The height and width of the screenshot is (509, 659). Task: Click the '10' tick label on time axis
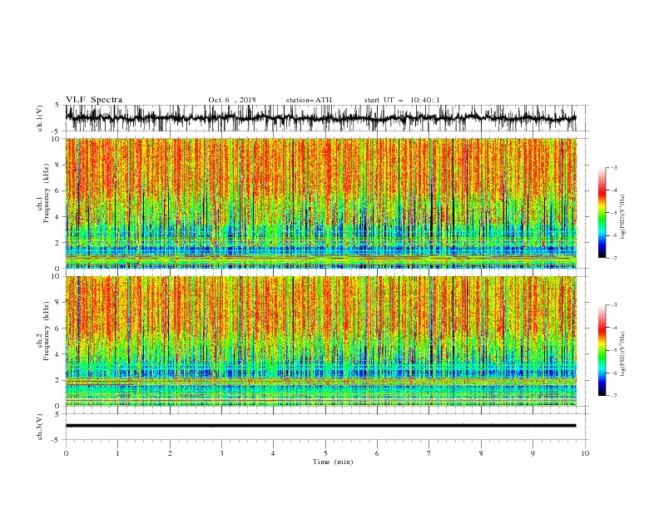585,453
